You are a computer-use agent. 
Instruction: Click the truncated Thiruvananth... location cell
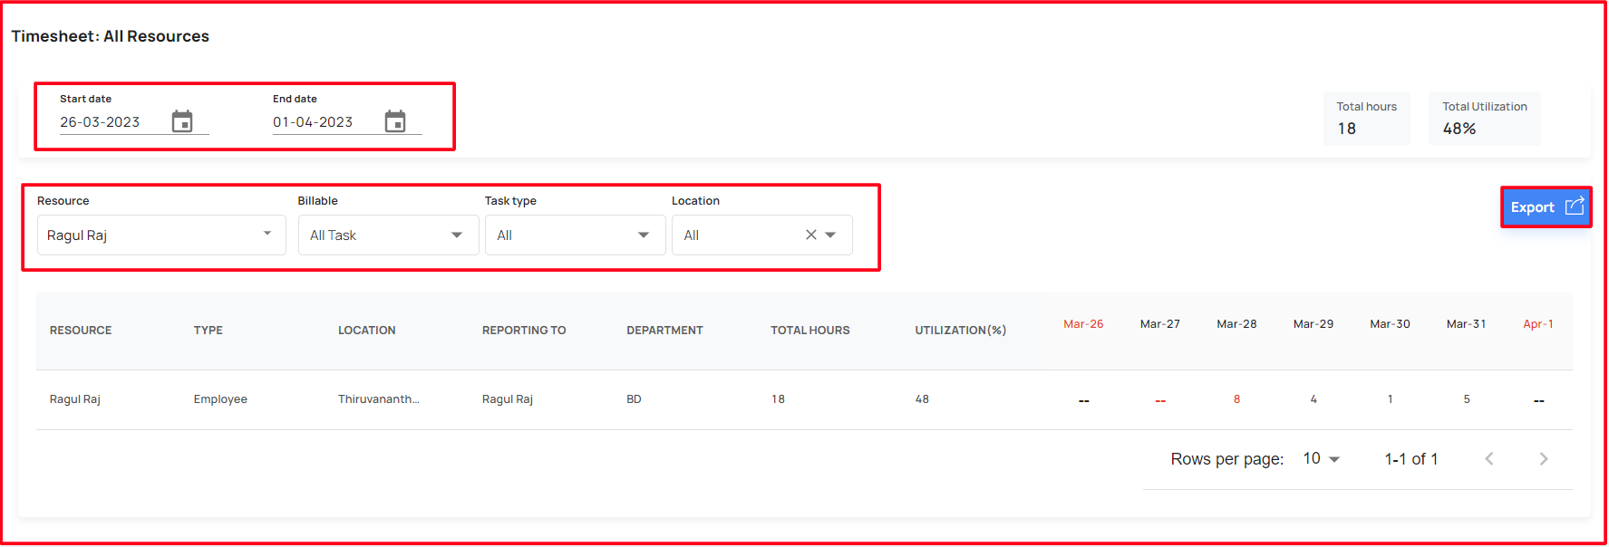click(379, 399)
